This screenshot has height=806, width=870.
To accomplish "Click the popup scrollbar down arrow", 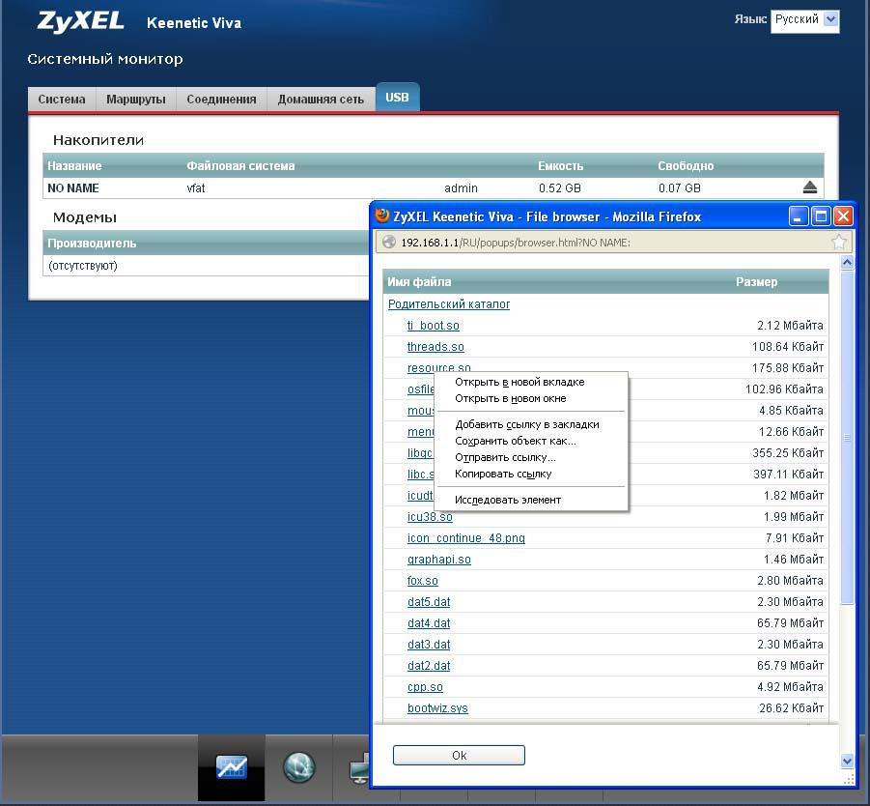I will click(847, 761).
